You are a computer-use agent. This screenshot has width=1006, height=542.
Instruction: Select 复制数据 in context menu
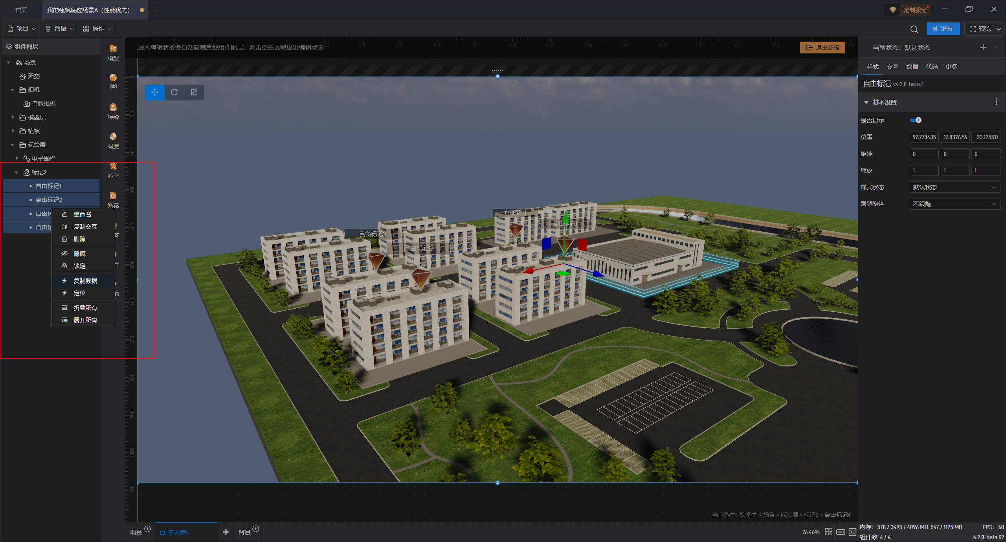tap(85, 281)
